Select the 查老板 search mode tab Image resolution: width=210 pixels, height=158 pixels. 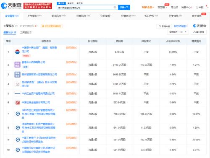click(x=71, y=3)
